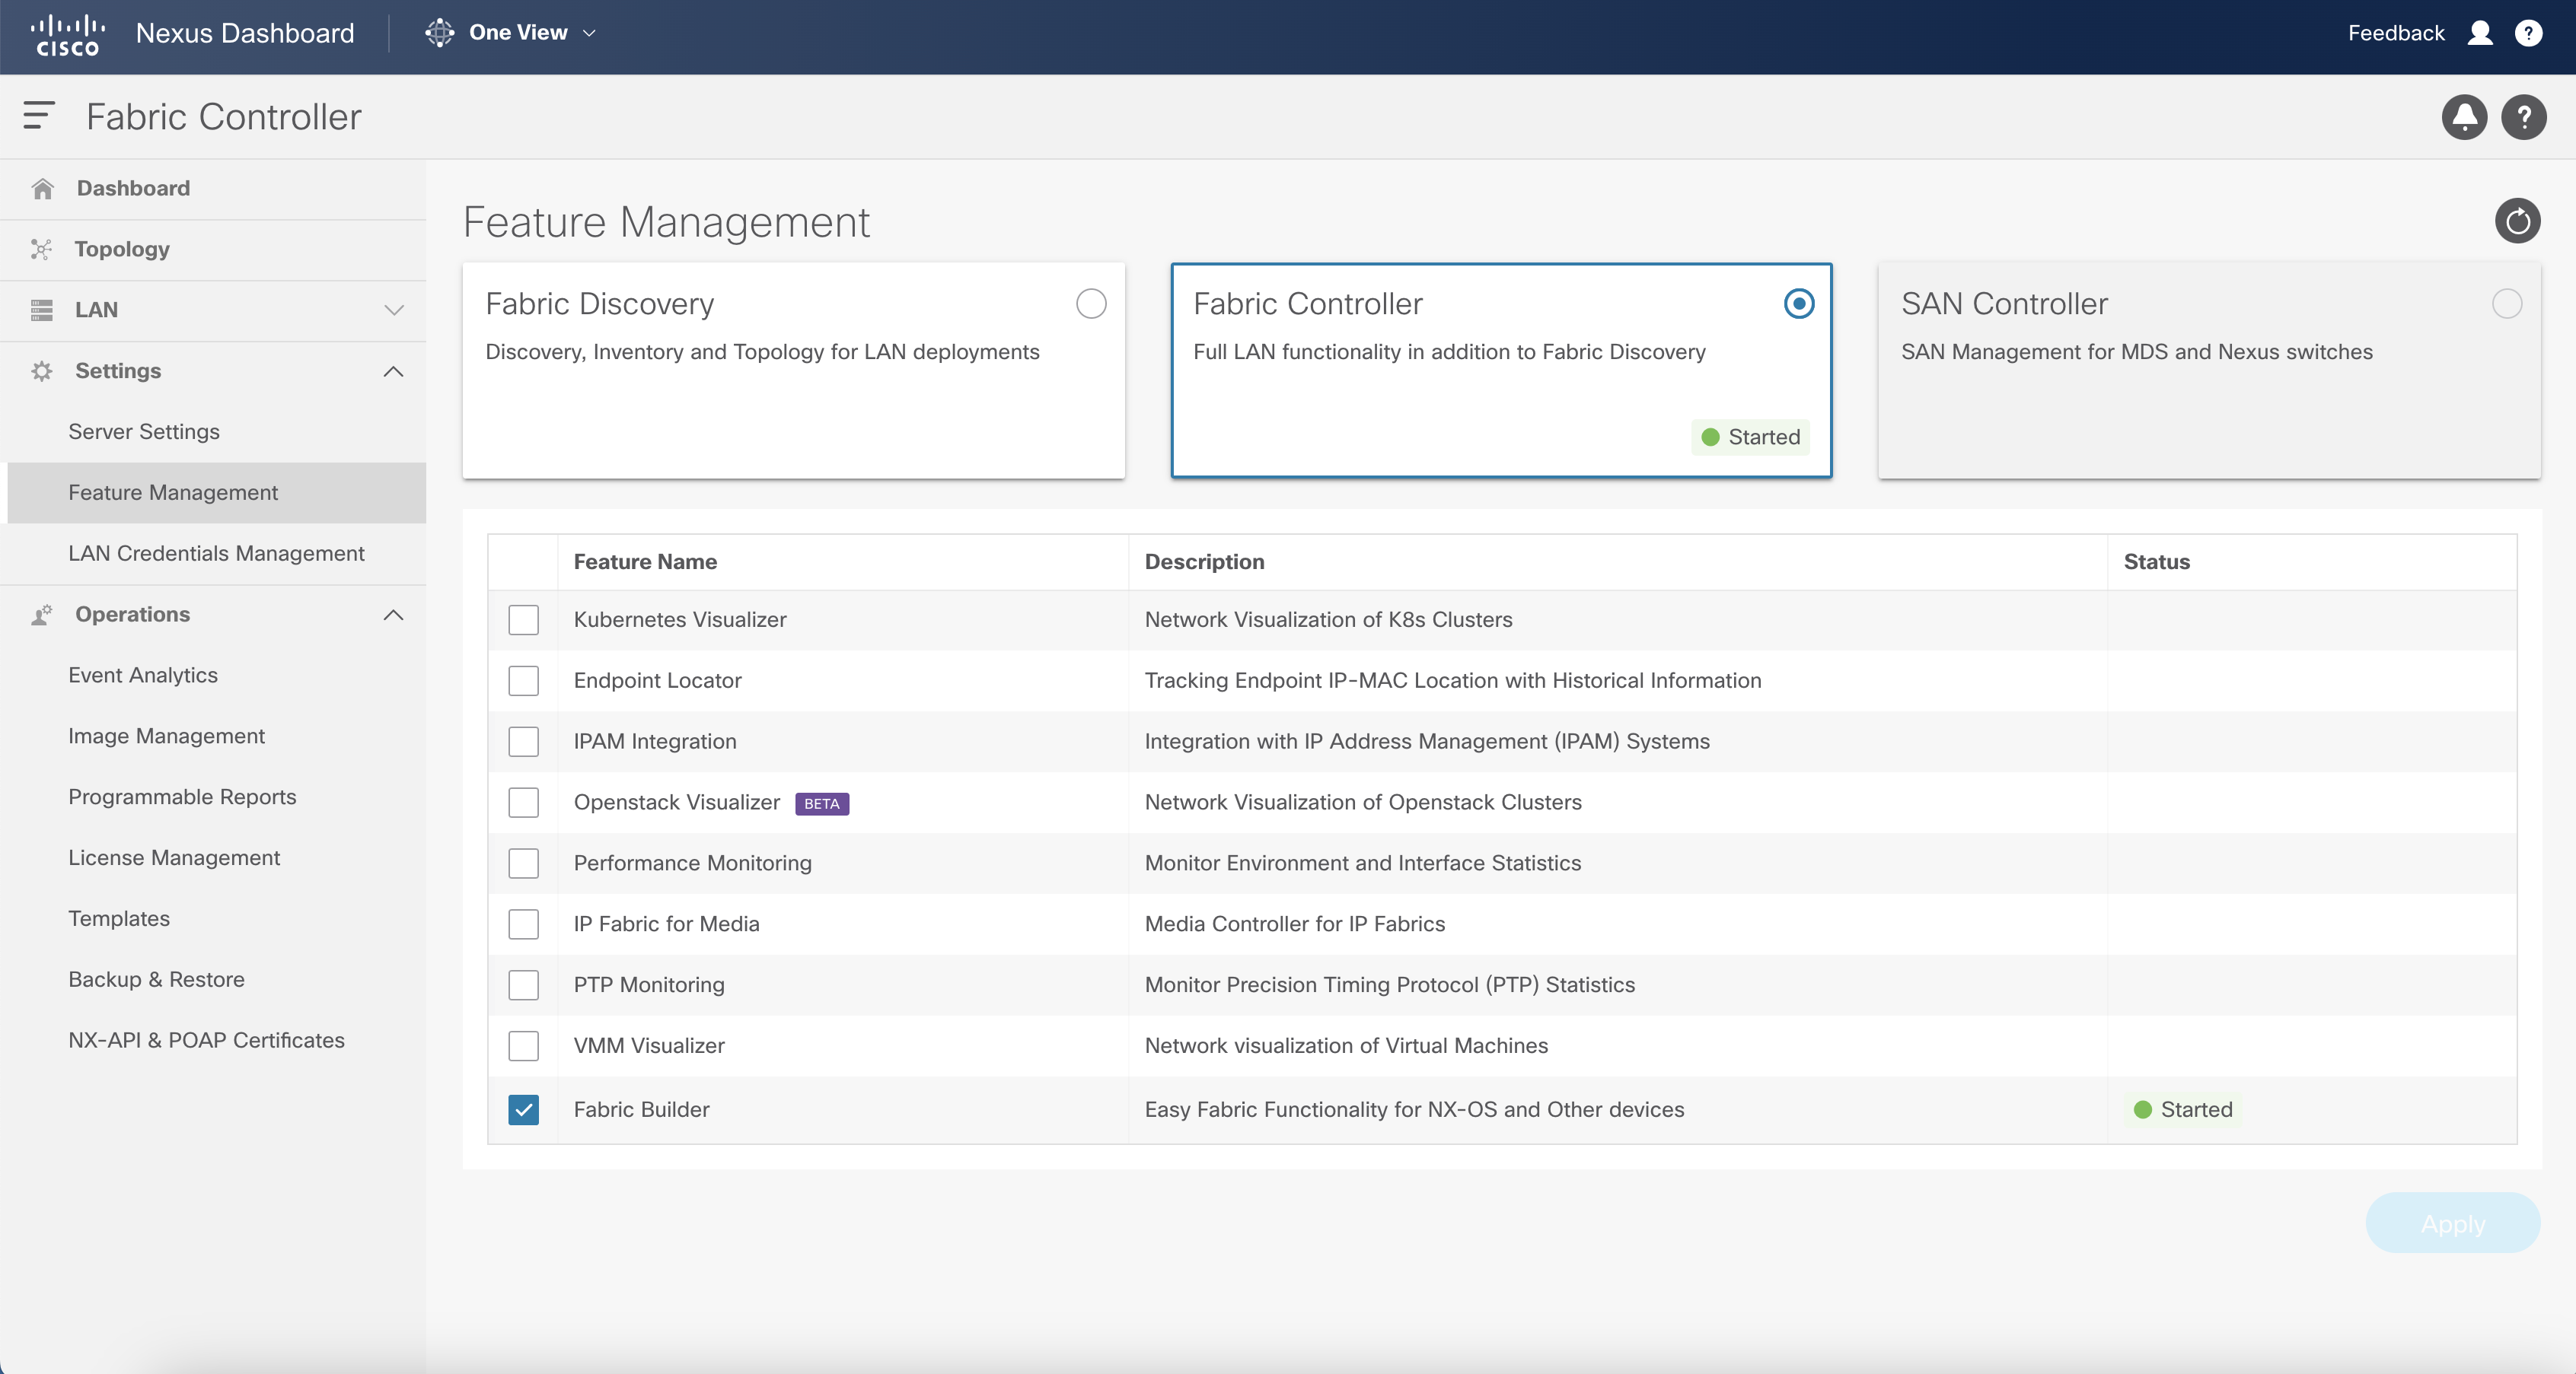Click the SAN Controller card
The height and width of the screenshot is (1374, 2576).
point(2209,371)
